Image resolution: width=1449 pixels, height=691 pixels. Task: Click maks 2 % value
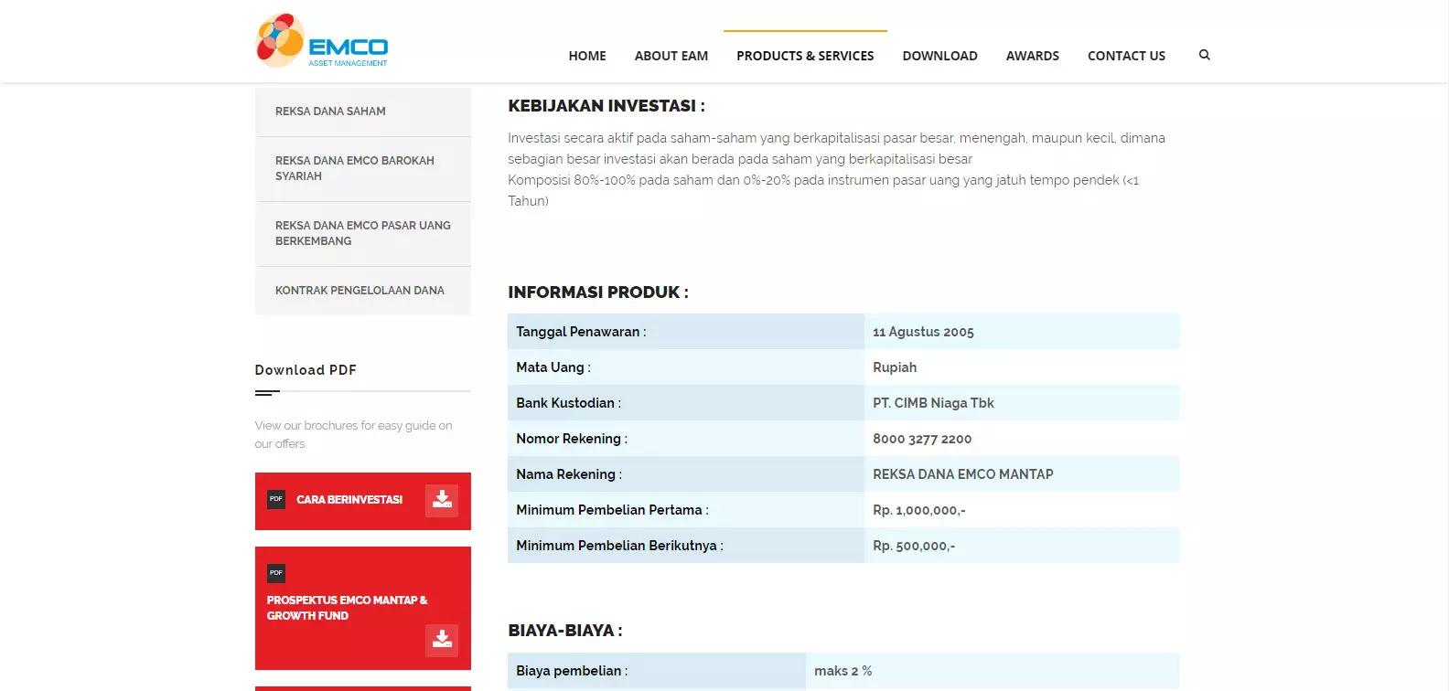coord(843,671)
